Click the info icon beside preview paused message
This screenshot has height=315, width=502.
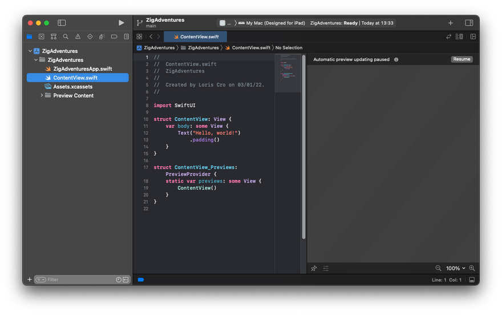(396, 59)
